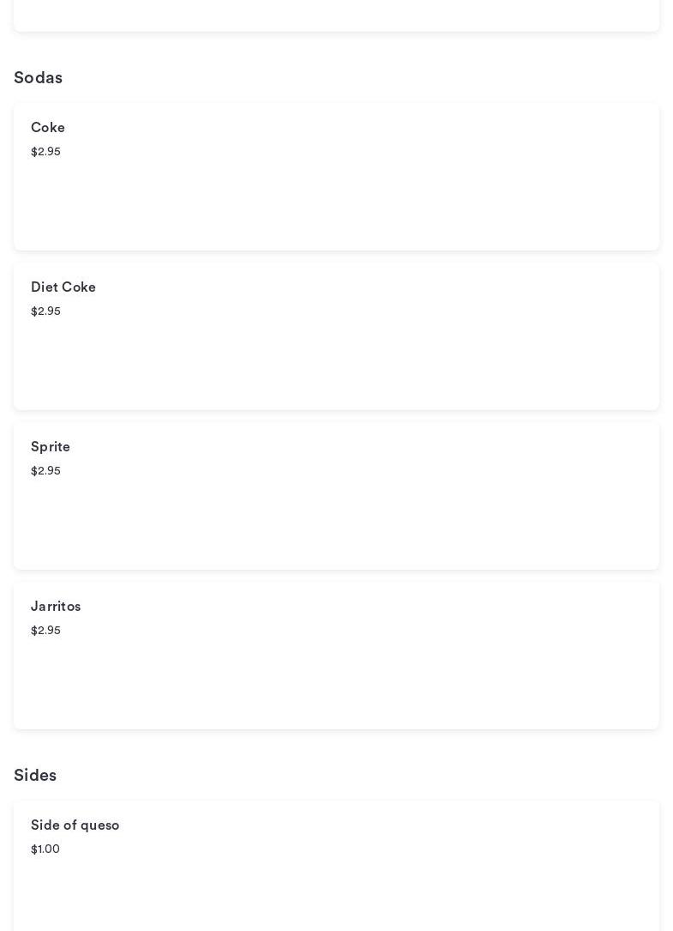Click empty space inside Side of queso card
673x931 pixels.
[343, 892]
